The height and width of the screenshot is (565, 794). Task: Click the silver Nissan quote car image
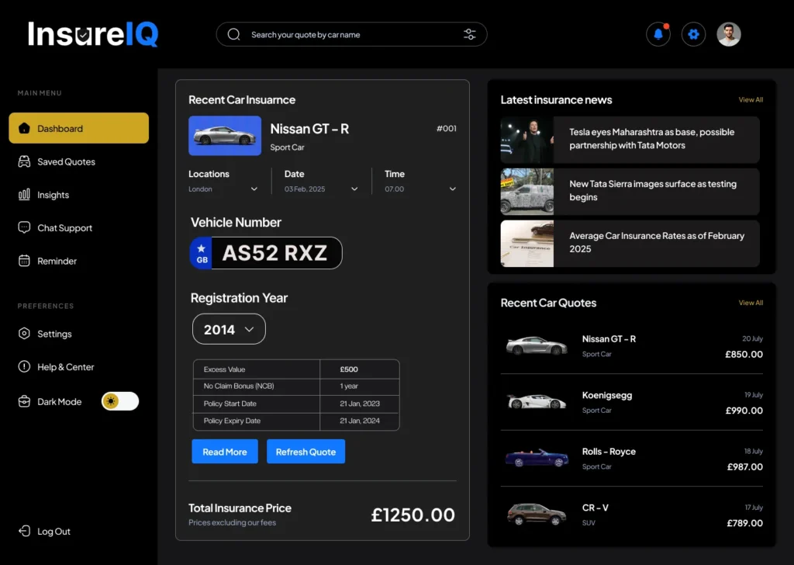point(537,345)
